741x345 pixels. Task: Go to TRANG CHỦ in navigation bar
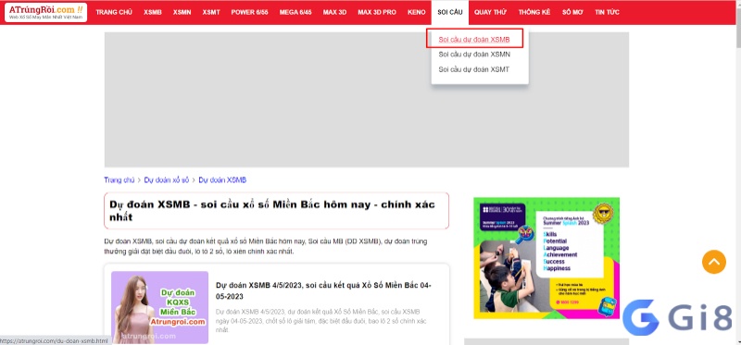tap(114, 12)
